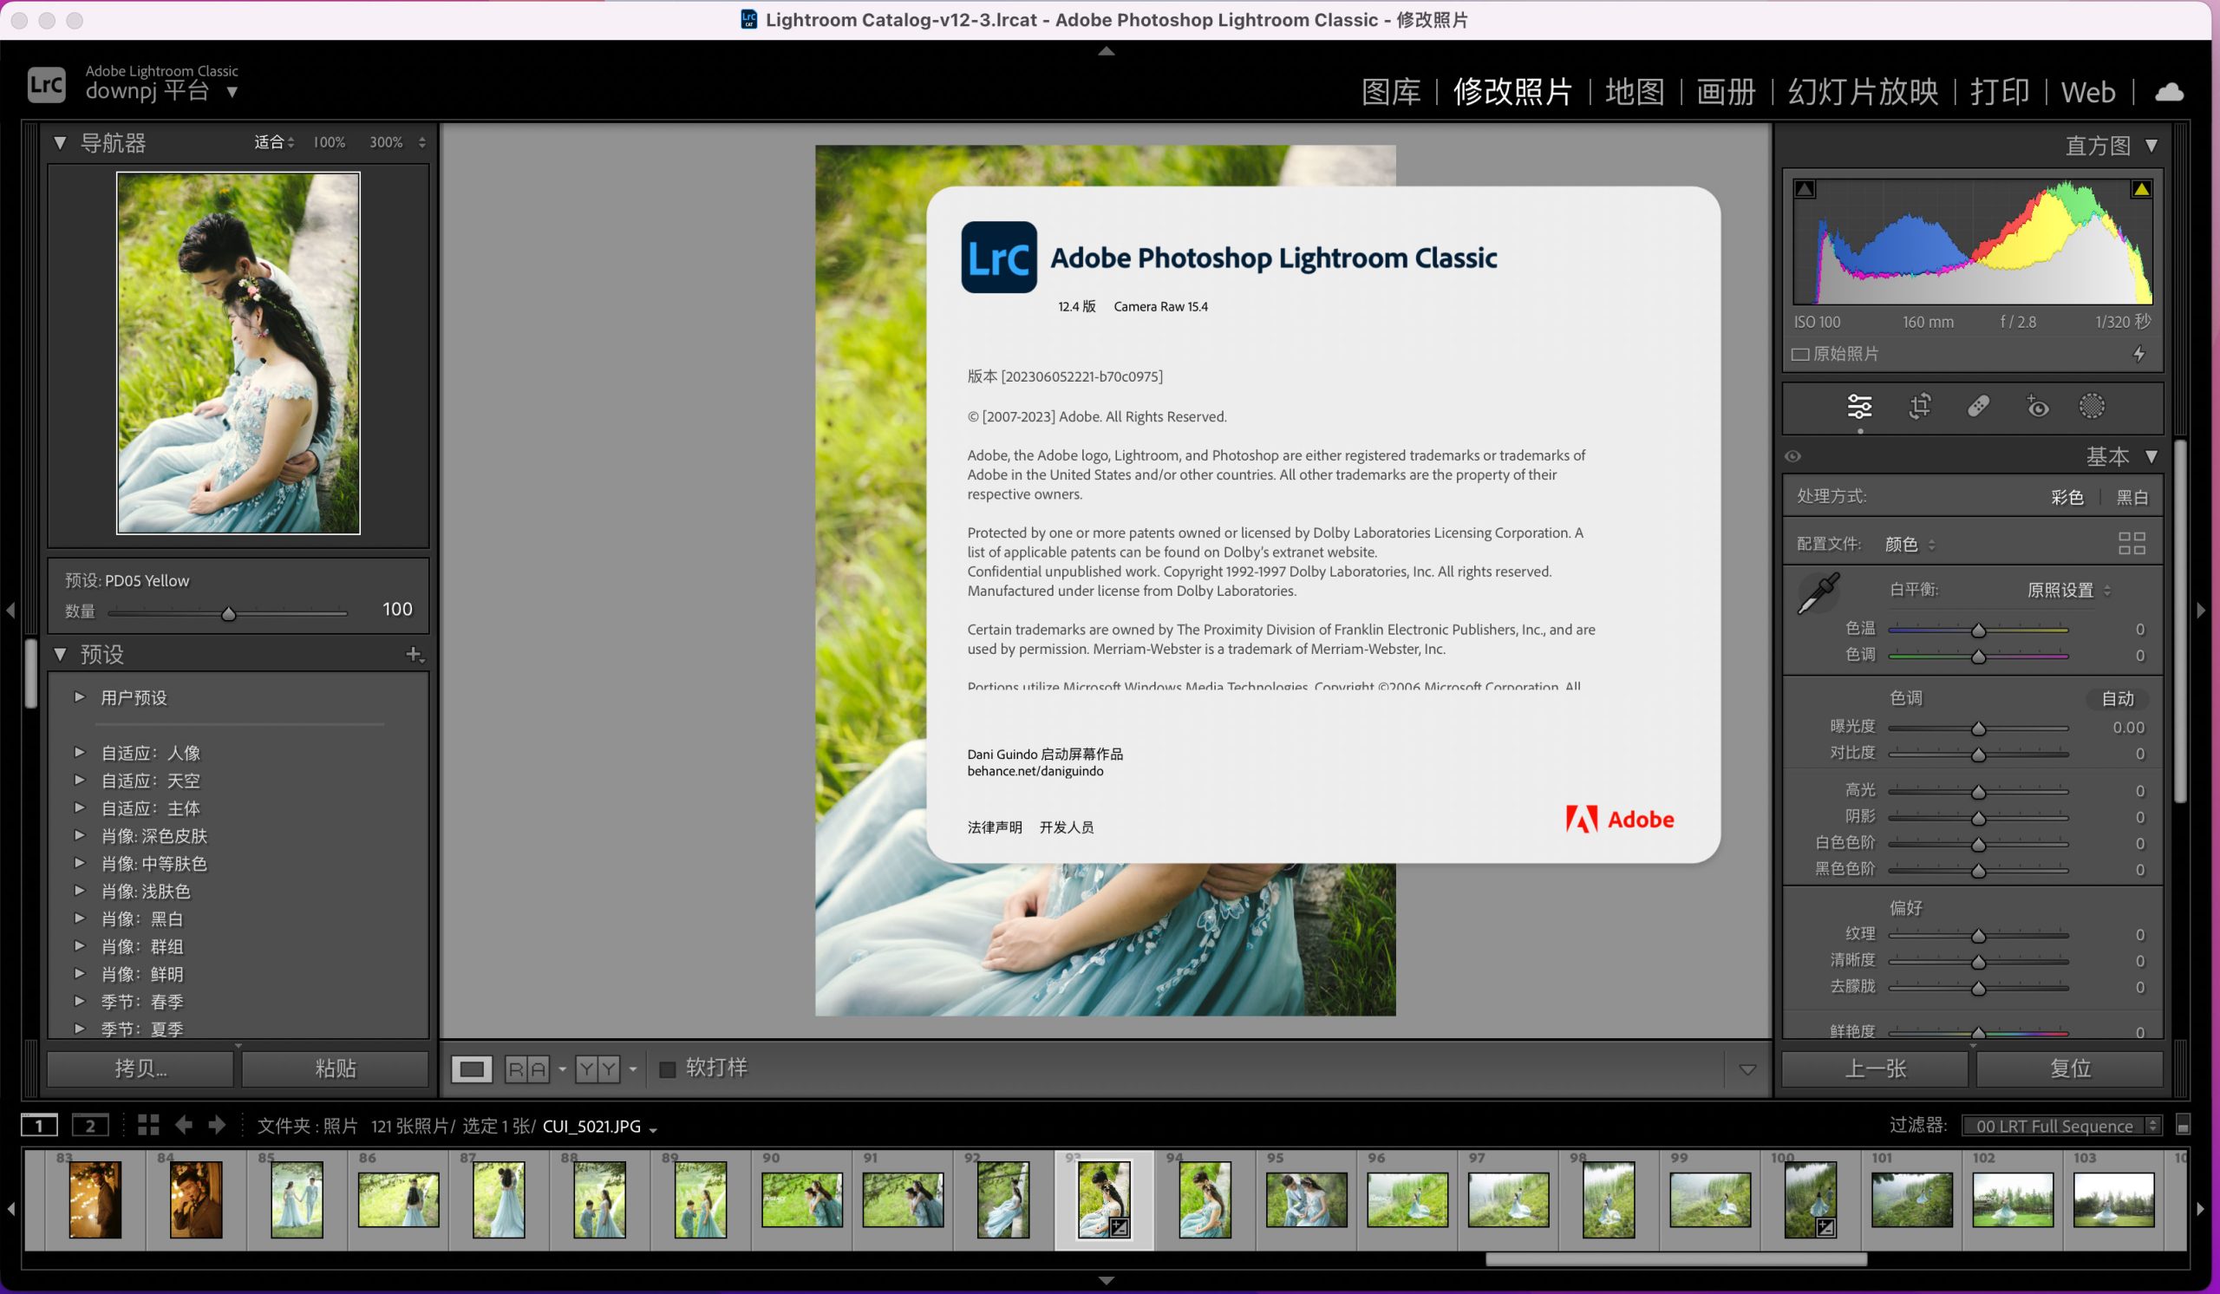Screen dimensions: 2220x1294
Task: Click the 复位 reset button
Action: [2069, 1069]
